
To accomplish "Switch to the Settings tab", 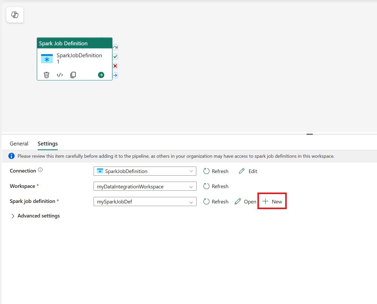I will tap(48, 144).
